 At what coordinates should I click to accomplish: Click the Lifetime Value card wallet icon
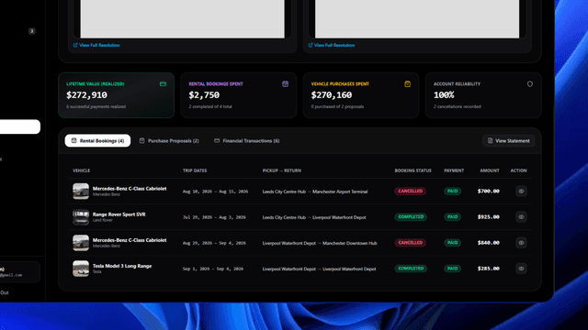163,83
